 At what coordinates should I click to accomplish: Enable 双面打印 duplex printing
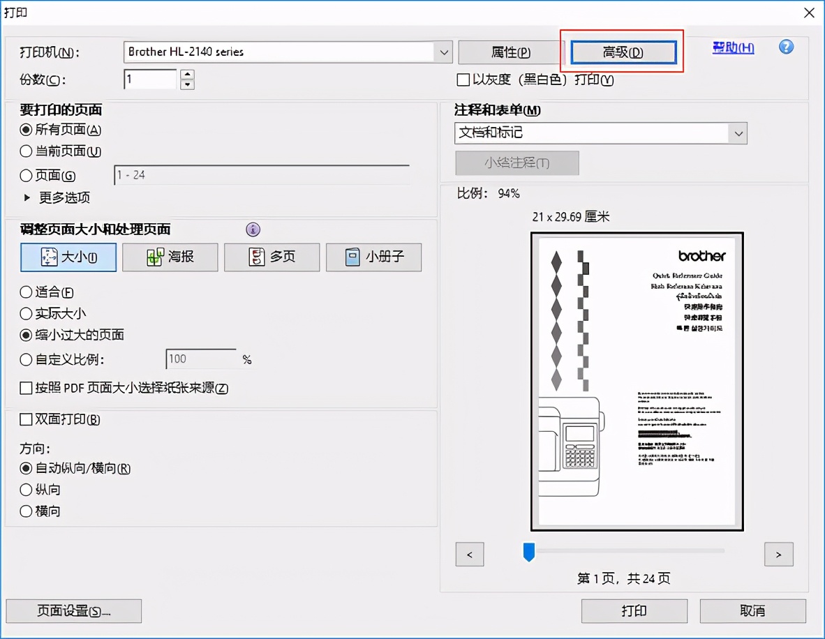(x=26, y=419)
